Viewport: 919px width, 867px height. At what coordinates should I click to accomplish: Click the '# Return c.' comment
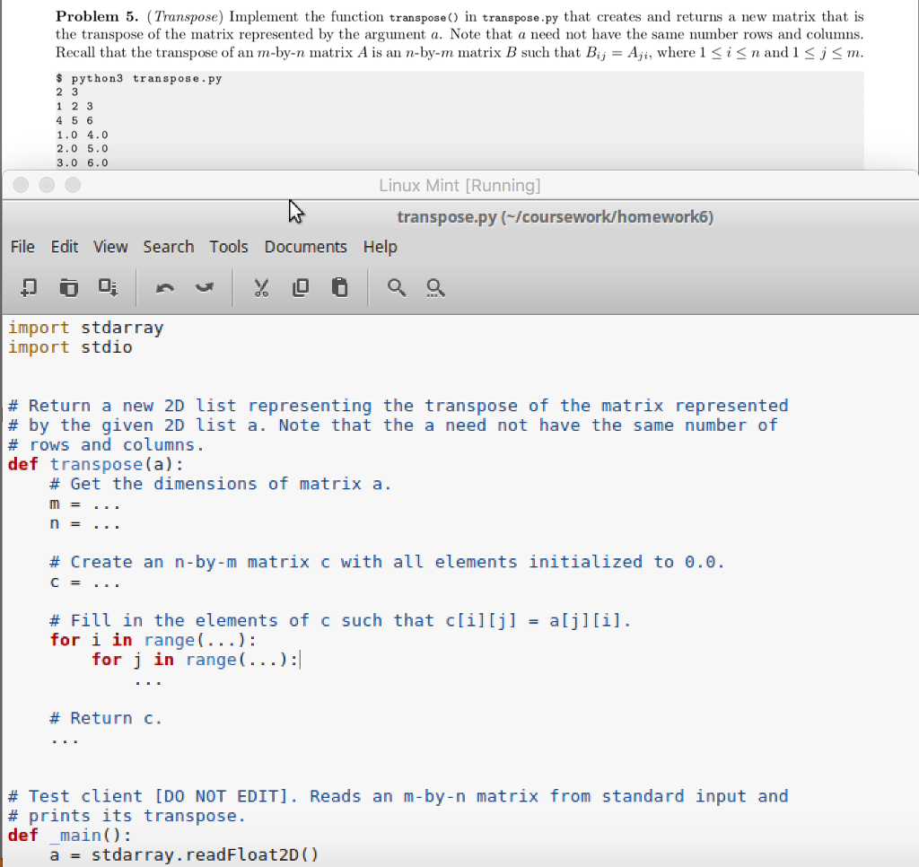click(x=106, y=718)
